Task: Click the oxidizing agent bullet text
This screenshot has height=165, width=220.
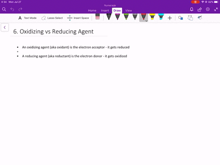Action: [x=76, y=47]
